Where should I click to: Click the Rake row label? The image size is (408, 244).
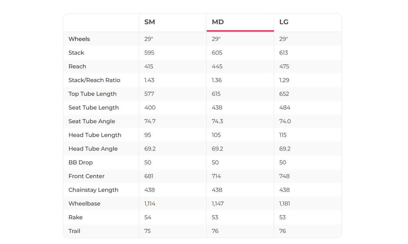76,218
